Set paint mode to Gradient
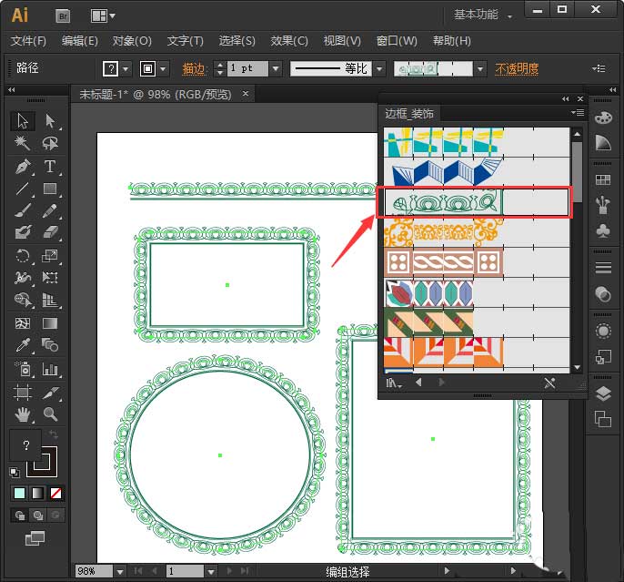 click(x=37, y=493)
